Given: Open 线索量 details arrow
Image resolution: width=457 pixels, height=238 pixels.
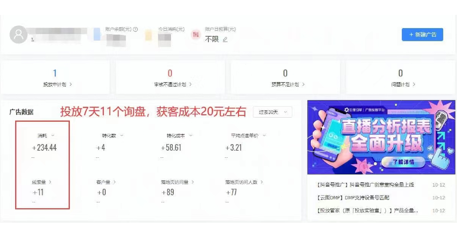Looking at the screenshot, I should 50,182.
